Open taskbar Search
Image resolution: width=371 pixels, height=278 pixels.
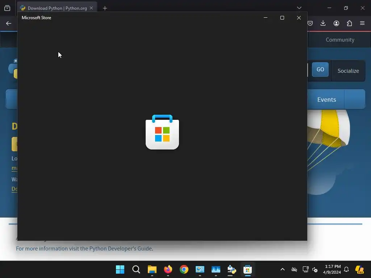pyautogui.click(x=136, y=269)
